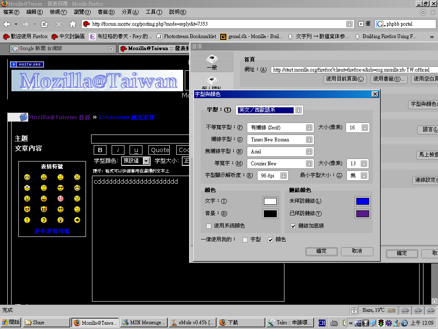
Task: Select the General (一般) options panel icon
Action: tap(212, 62)
